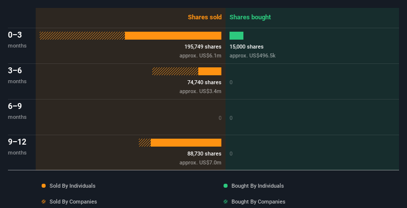Click the solid orange bar in 9–12 months row

click(x=186, y=143)
